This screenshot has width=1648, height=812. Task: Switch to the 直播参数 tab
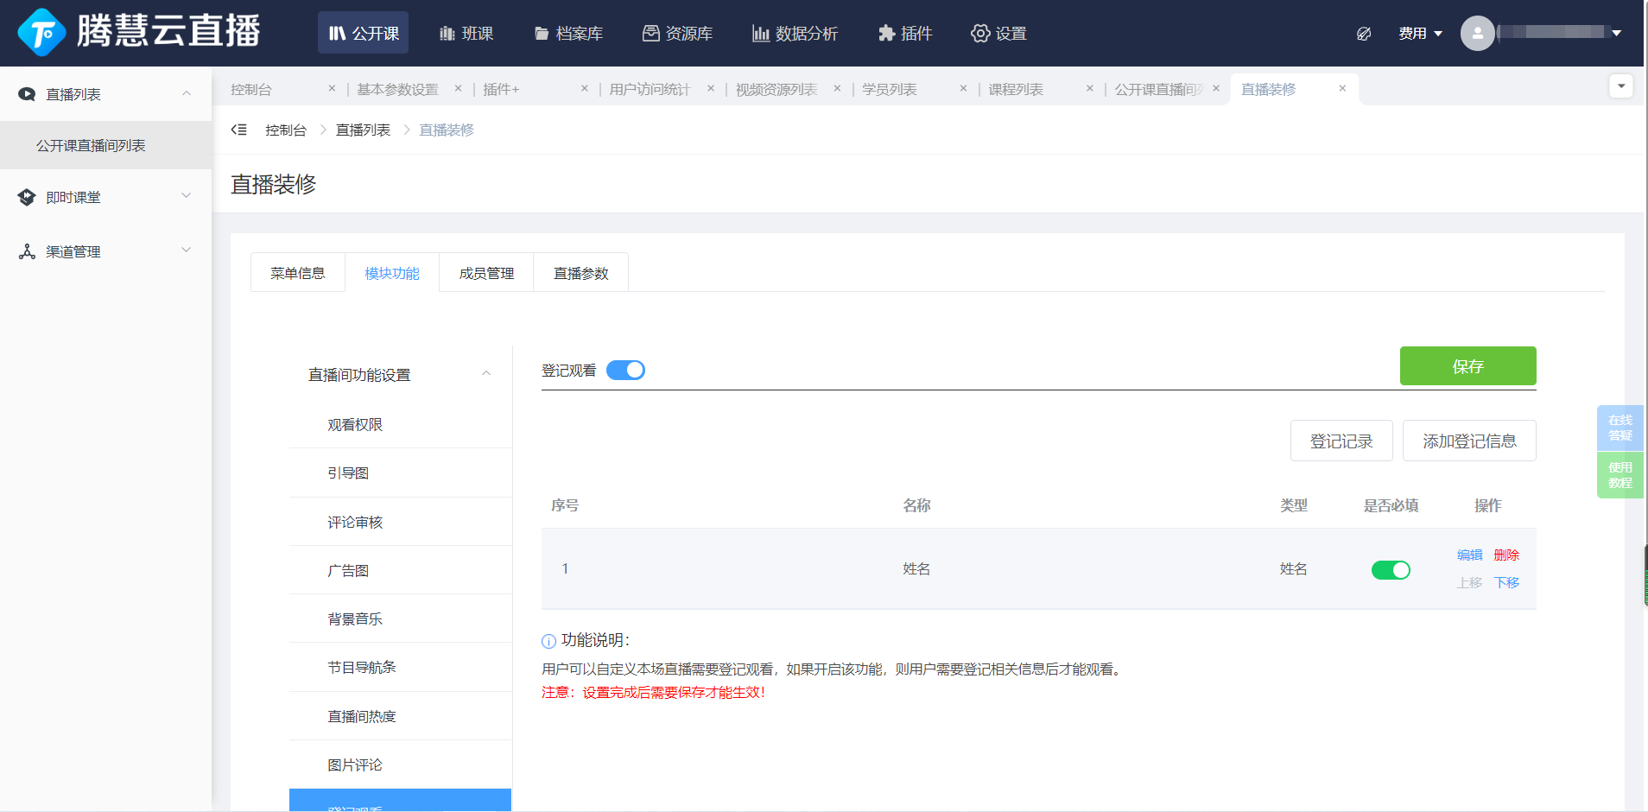pos(580,273)
